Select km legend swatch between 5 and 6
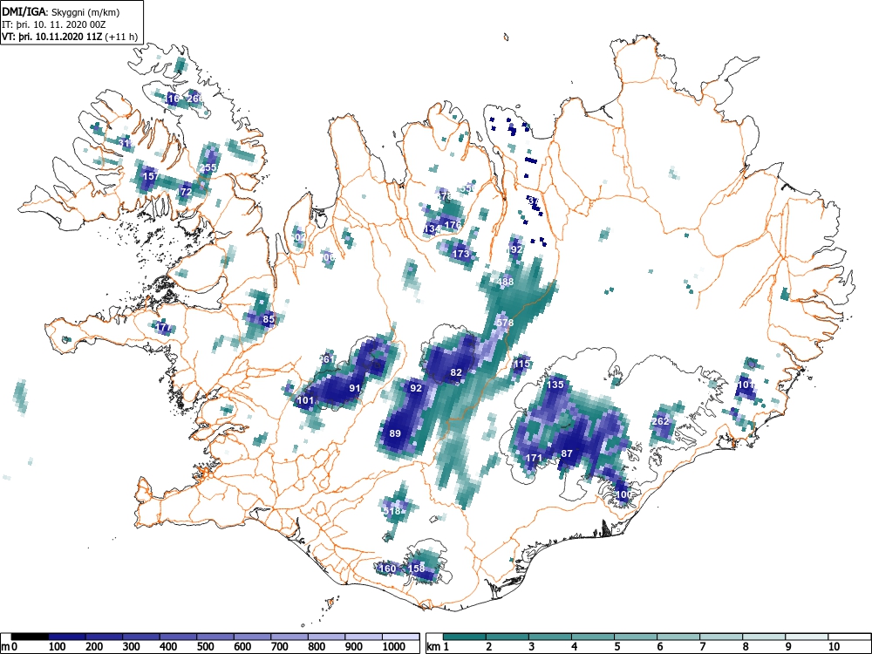This screenshot has width=872, height=654. (636, 637)
